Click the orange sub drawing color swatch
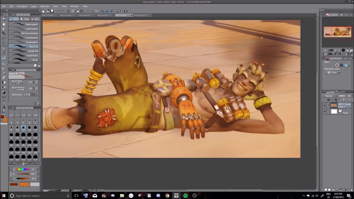Viewport: 354px width, 199px height. [24, 184]
